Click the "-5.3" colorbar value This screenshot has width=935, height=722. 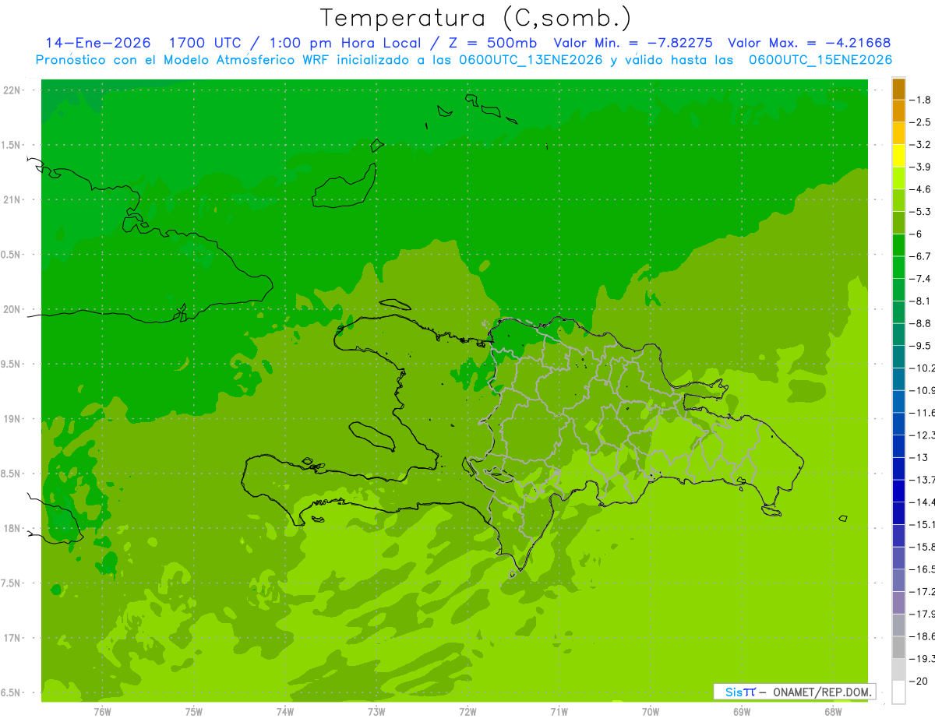[x=921, y=212]
